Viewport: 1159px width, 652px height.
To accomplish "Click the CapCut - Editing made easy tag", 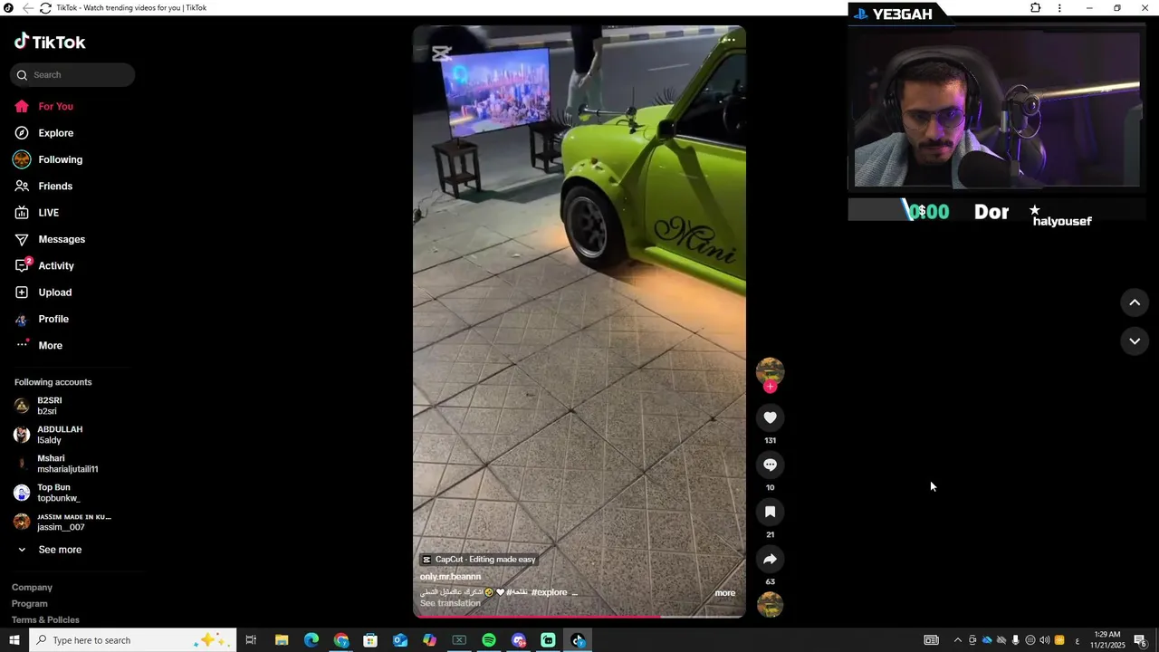I will click(x=479, y=560).
